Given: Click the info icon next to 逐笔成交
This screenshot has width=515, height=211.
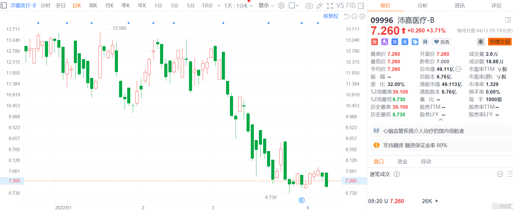Looking at the screenshot, I should coord(396,174).
